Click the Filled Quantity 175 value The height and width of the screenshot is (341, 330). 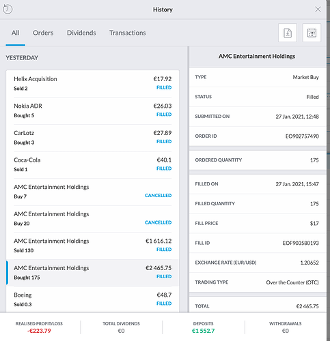(314, 204)
